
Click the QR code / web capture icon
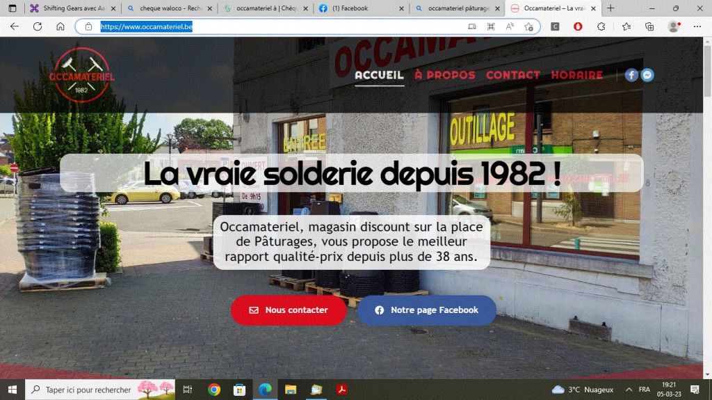(491, 27)
